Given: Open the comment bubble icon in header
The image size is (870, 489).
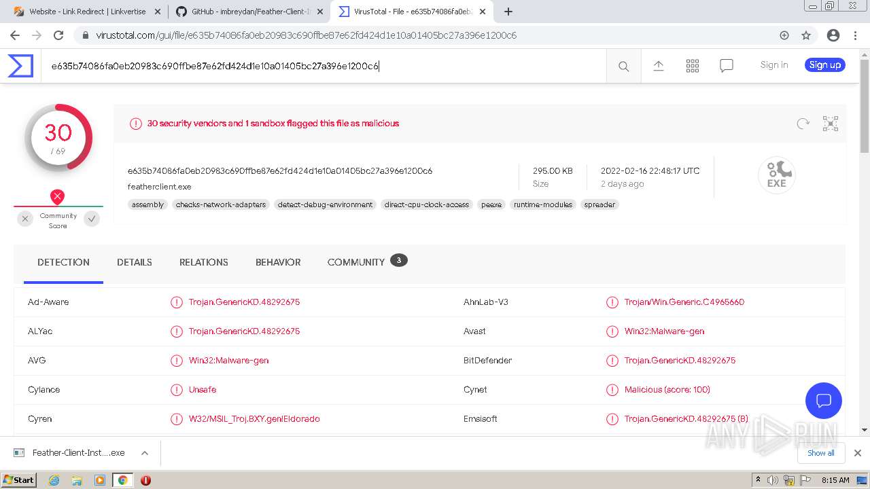Looking at the screenshot, I should coord(727,65).
